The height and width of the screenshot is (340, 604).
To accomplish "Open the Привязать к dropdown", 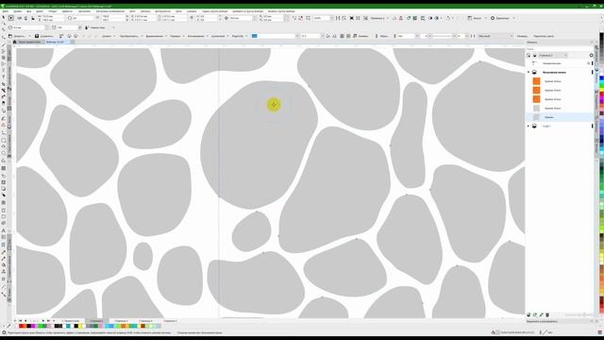I will (x=378, y=18).
